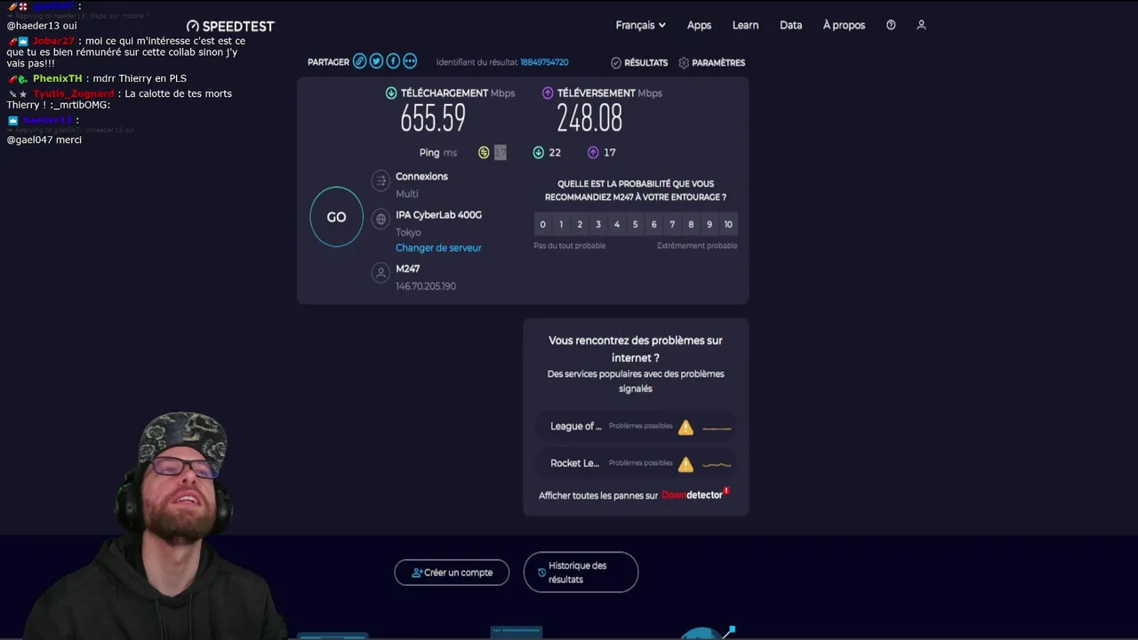1138x640 pixels.
Task: Click the Créer un compte button
Action: (x=452, y=572)
